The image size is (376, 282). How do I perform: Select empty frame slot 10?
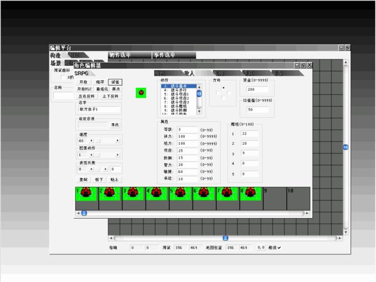pos(298,197)
